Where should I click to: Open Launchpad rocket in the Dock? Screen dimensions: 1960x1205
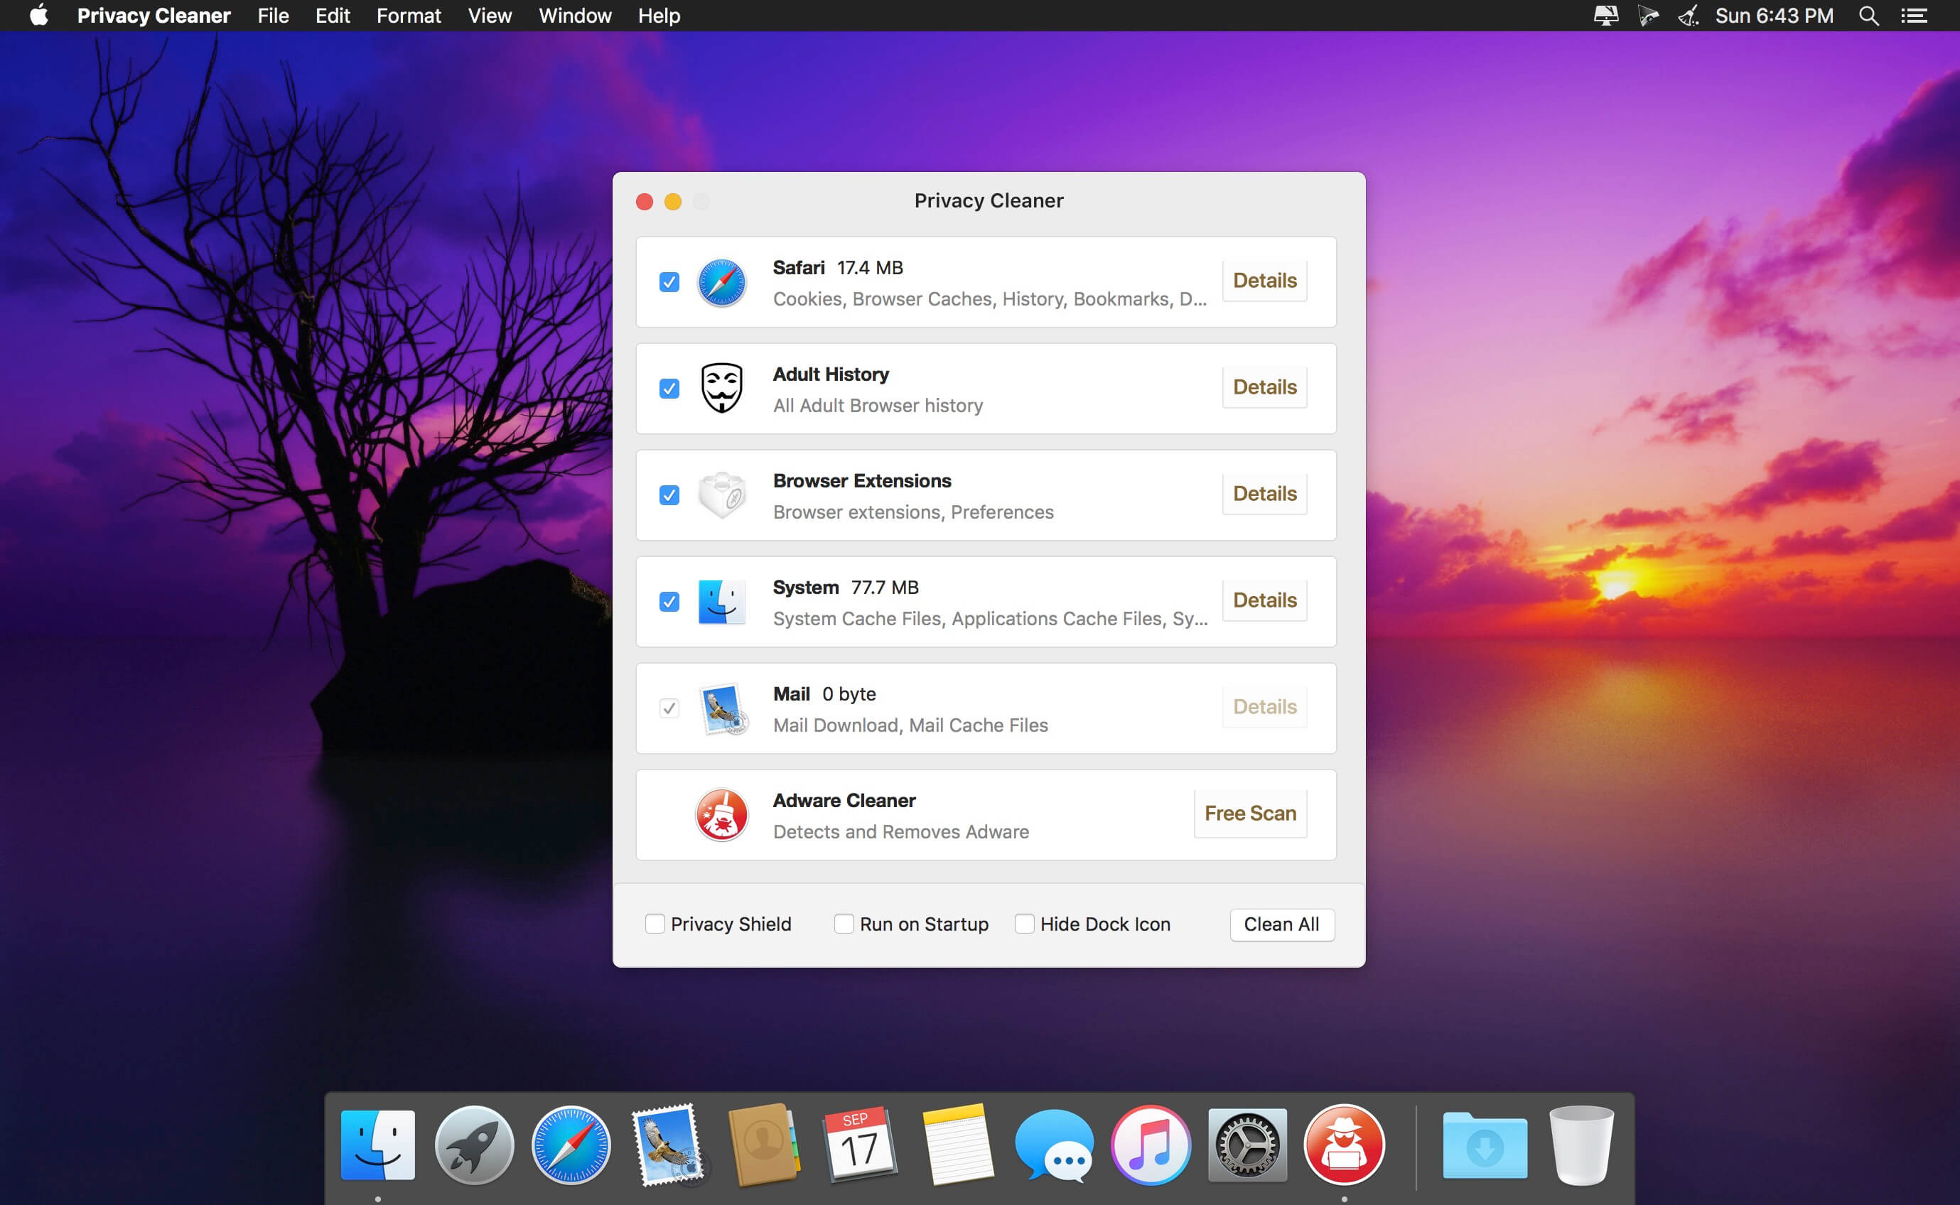pos(474,1145)
